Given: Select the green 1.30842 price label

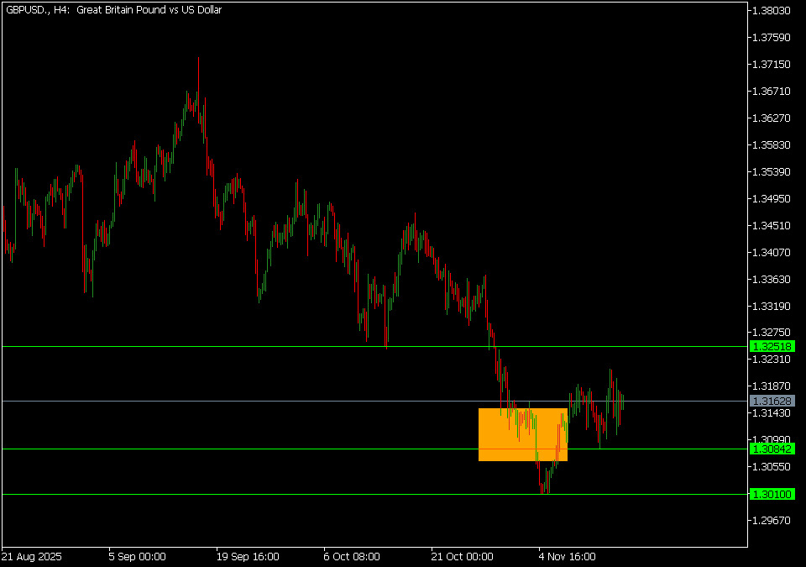Looking at the screenshot, I should coord(772,449).
